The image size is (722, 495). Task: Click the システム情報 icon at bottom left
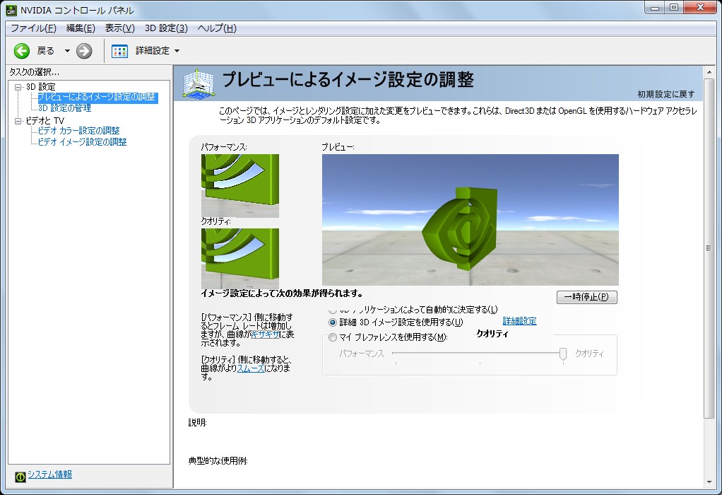click(x=20, y=477)
